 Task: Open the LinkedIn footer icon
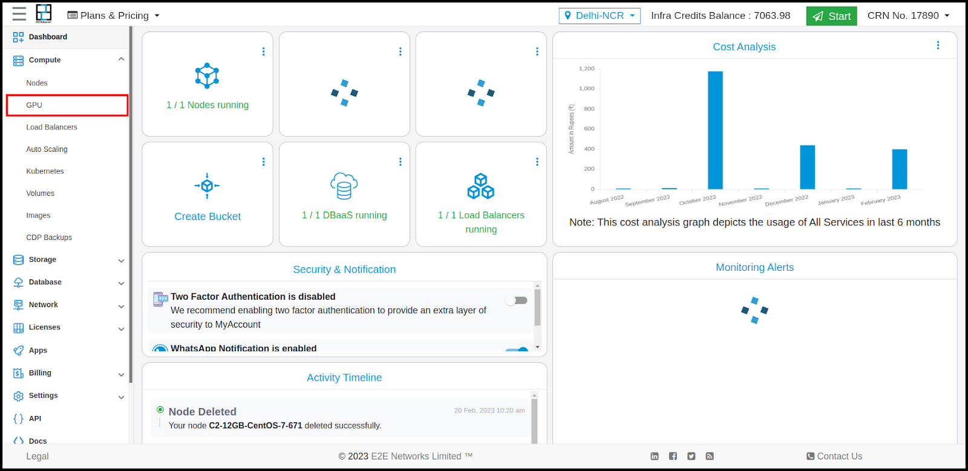coord(655,456)
